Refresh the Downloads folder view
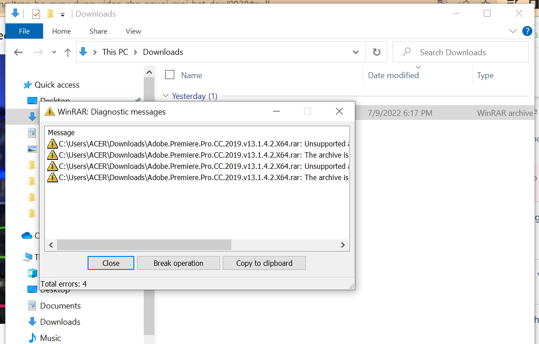The width and height of the screenshot is (539, 344). pyautogui.click(x=377, y=52)
